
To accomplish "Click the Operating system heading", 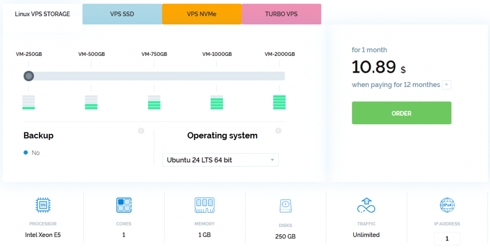I will (222, 135).
